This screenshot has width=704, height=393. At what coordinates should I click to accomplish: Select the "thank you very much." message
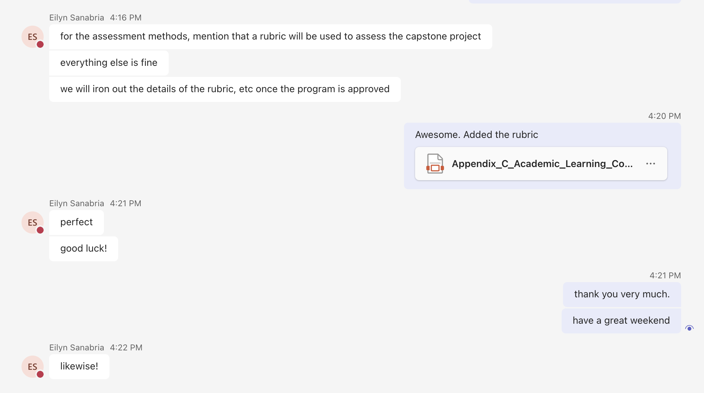(622, 294)
